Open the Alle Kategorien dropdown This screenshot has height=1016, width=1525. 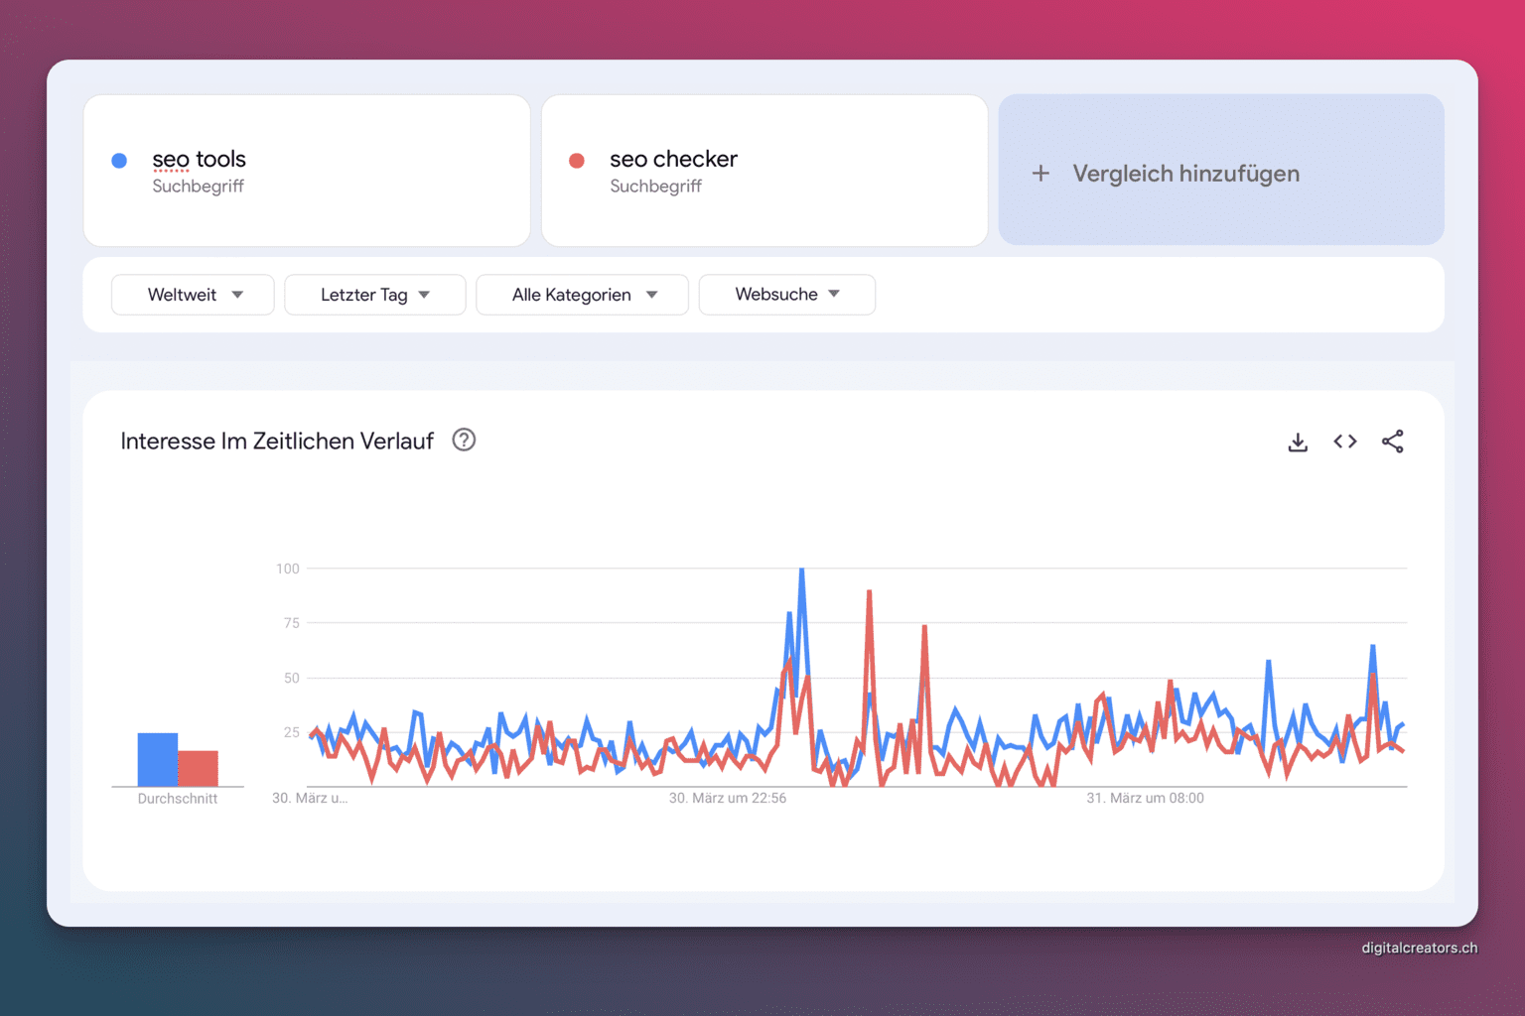[582, 295]
